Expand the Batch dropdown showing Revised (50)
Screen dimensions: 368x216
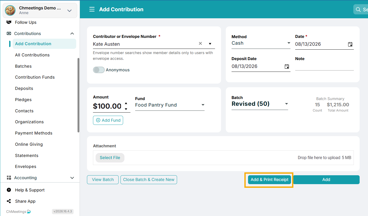pos(260,104)
